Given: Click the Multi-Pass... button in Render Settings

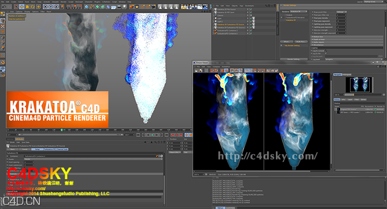Looking at the screenshot, I should (x=301, y=41).
